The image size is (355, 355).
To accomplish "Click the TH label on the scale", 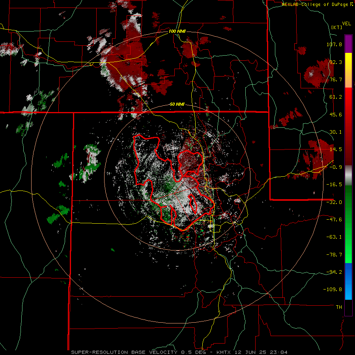I will pos(339,307).
